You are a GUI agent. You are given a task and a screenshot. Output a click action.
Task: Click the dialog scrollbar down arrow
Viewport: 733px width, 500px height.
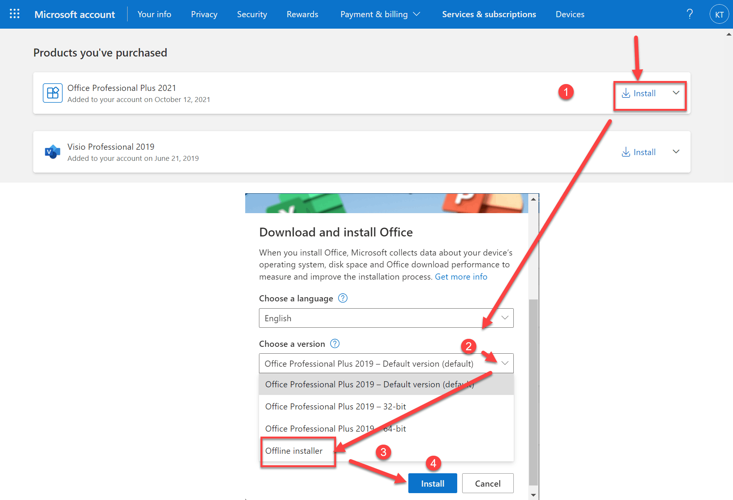tap(533, 495)
